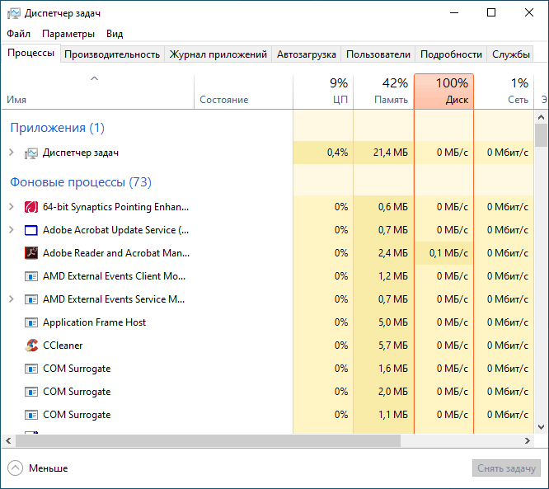Sort by the Память 42% column header
The width and height of the screenshot is (549, 489).
tap(384, 92)
